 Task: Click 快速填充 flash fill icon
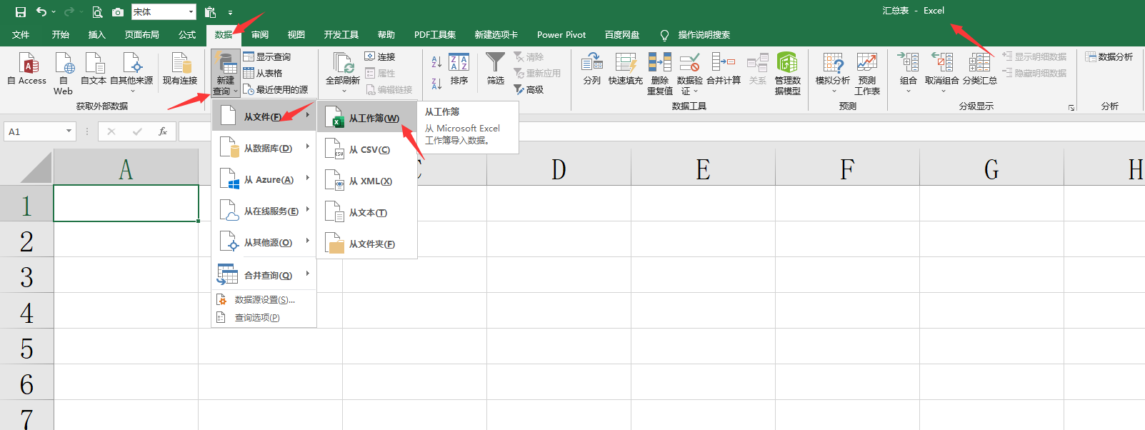pos(626,70)
